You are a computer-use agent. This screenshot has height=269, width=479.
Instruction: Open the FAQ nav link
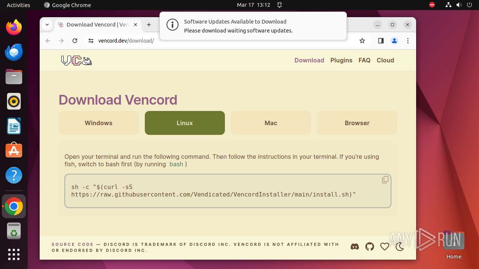[x=364, y=60]
